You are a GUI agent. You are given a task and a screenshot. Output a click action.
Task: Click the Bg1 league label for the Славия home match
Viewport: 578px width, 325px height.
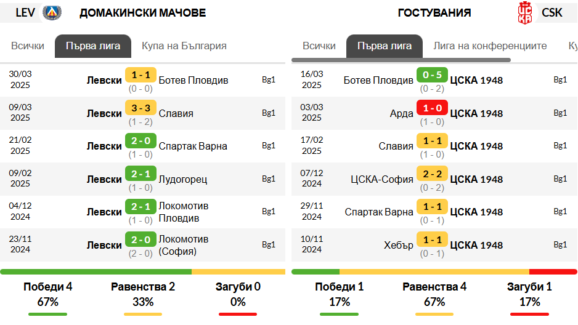coord(269,113)
